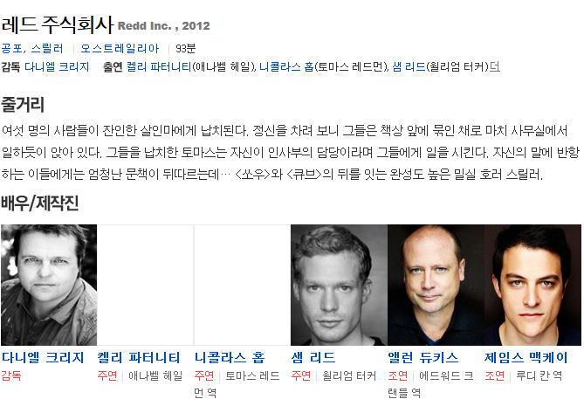
Task: Select the 오스트레일리아 country link
Action: tap(120, 48)
